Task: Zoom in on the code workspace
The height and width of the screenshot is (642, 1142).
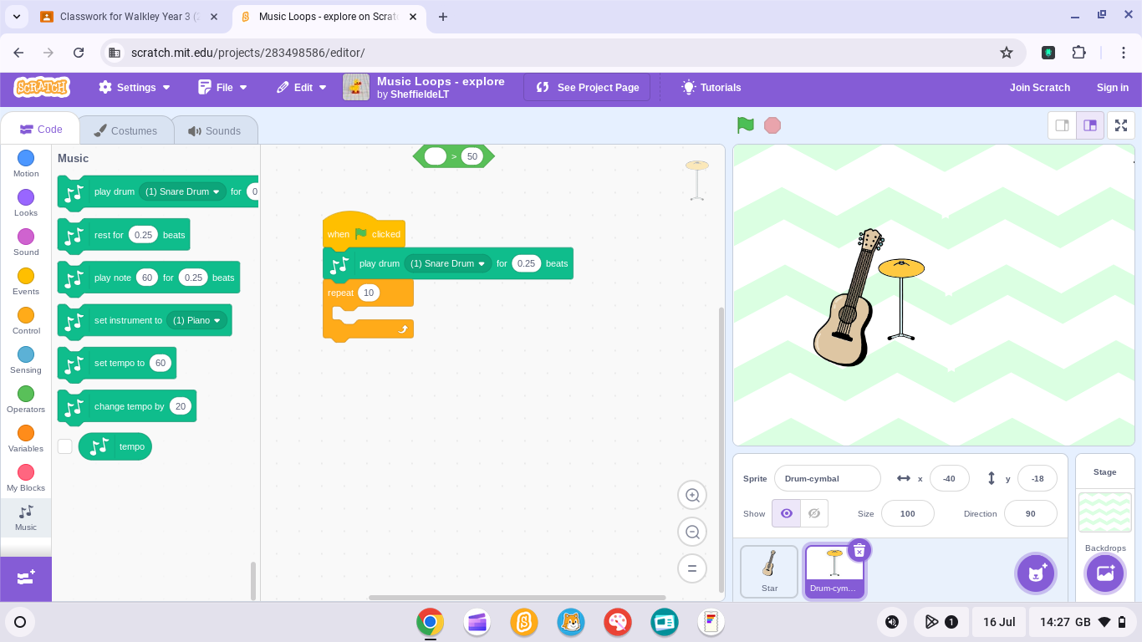Action: pos(692,495)
